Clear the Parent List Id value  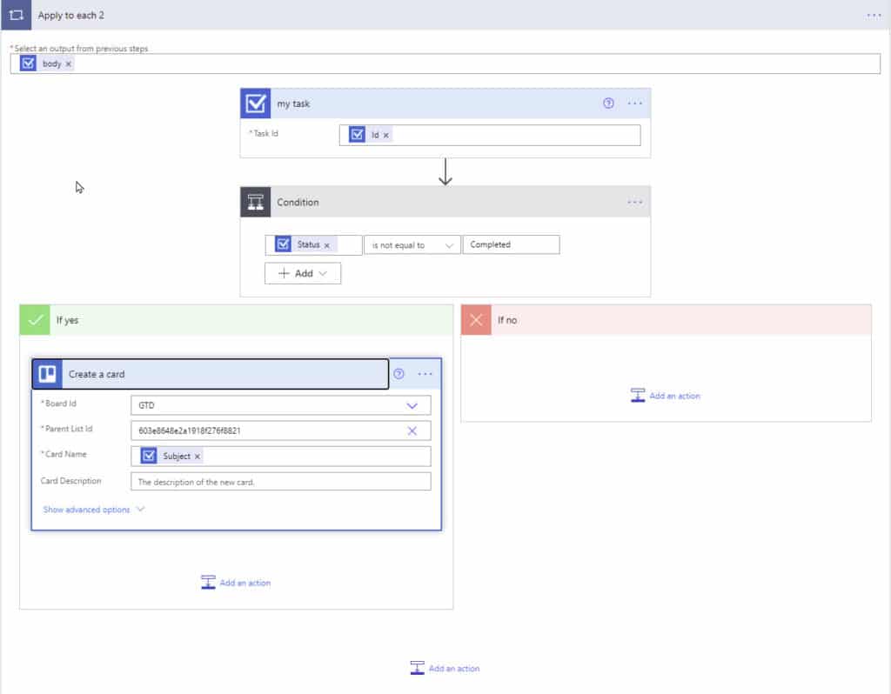click(412, 431)
